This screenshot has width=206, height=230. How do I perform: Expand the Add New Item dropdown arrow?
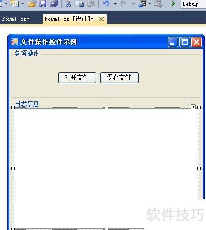click(x=23, y=3)
